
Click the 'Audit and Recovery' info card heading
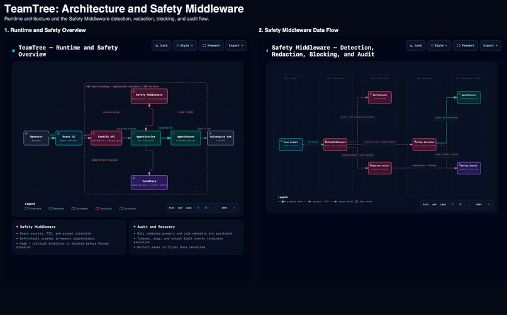pyautogui.click(x=156, y=227)
